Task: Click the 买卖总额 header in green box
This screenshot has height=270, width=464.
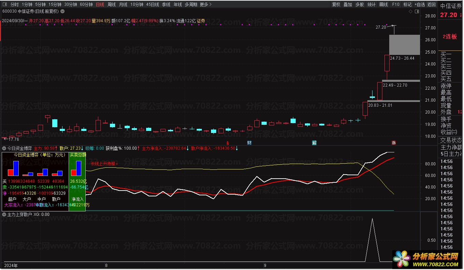Action: tap(78, 154)
